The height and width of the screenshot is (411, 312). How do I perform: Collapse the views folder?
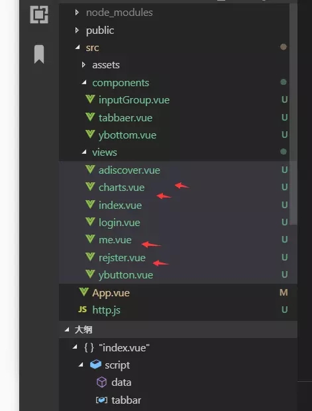[x=84, y=152]
